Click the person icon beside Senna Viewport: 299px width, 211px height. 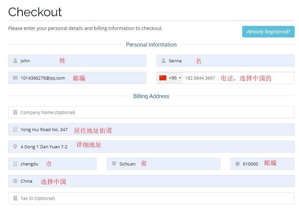(x=164, y=61)
